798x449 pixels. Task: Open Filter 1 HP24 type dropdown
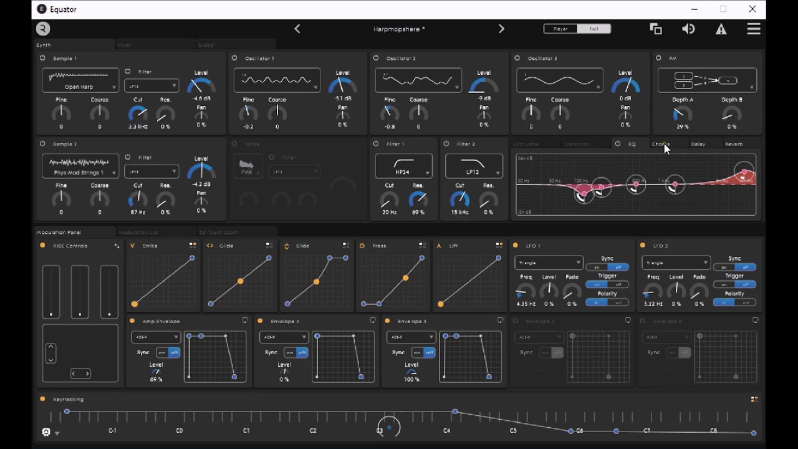tap(404, 166)
